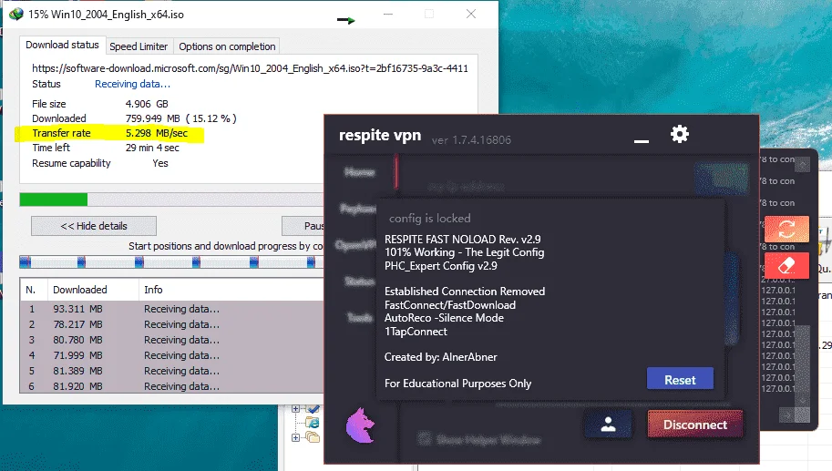This screenshot has width=832, height=471.
Task: Select connection row with 80.780 MB
Action: 172,340
